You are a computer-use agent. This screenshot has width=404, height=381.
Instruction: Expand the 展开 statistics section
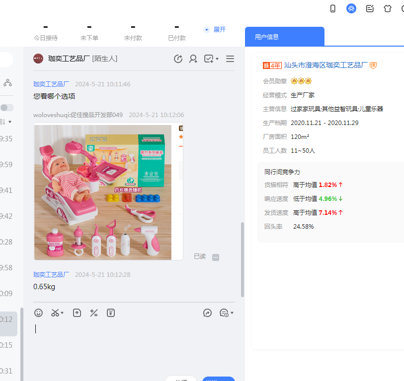point(215,30)
